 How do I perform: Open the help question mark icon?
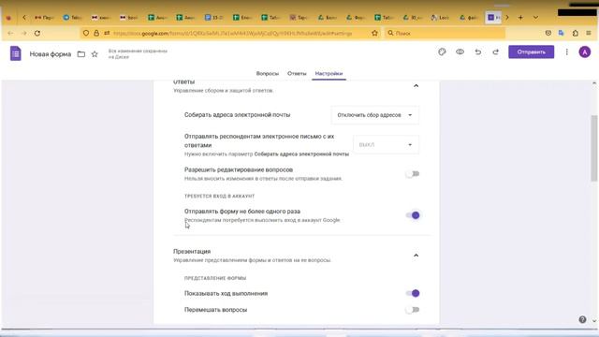tap(582, 319)
